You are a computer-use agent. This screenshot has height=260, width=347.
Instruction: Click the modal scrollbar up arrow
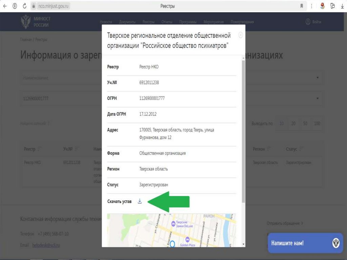[x=243, y=58]
